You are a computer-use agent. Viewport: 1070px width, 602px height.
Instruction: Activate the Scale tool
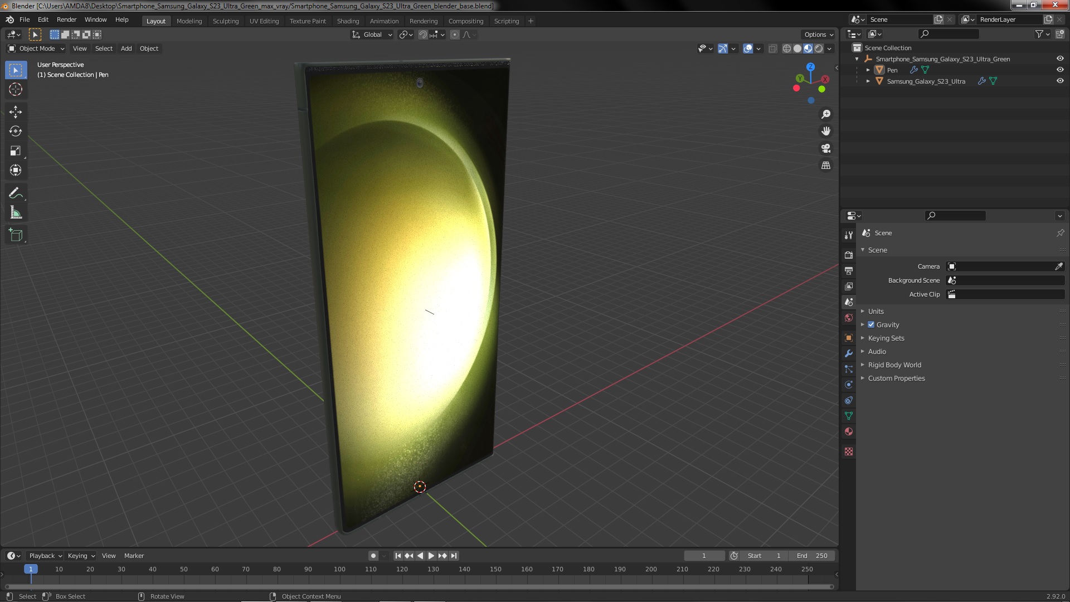[x=16, y=151]
